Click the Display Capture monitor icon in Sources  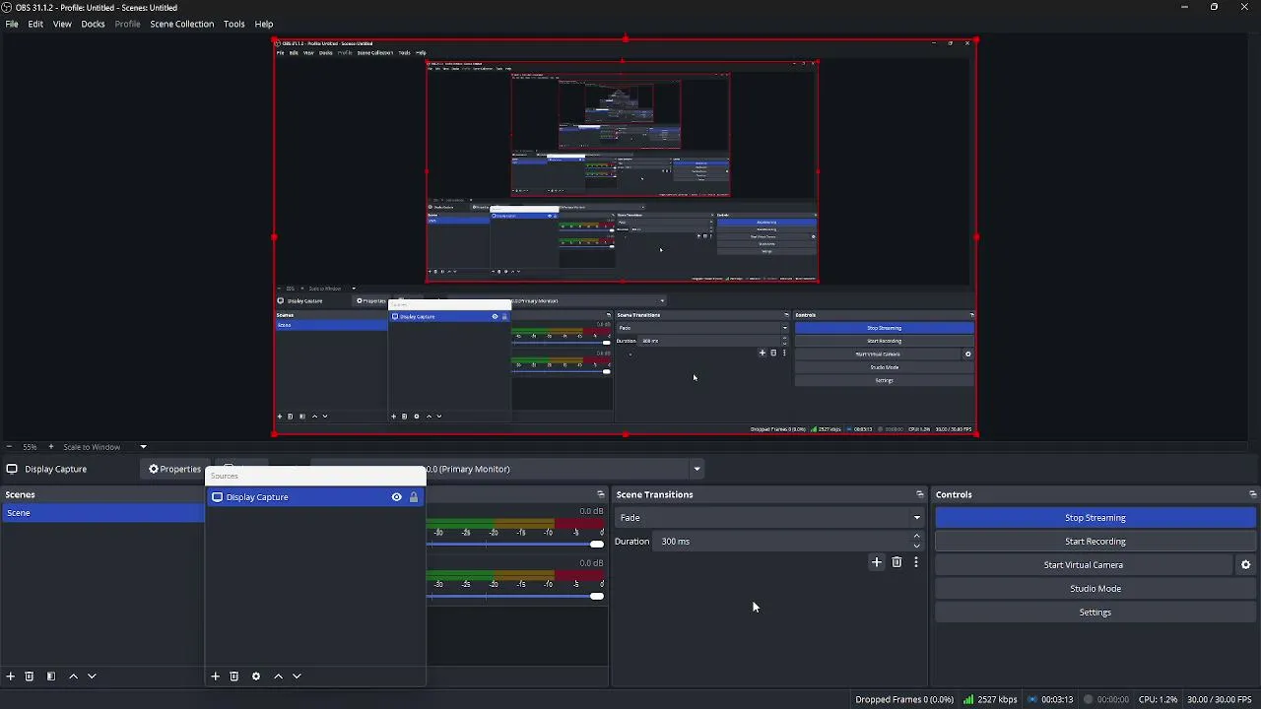pyautogui.click(x=218, y=497)
